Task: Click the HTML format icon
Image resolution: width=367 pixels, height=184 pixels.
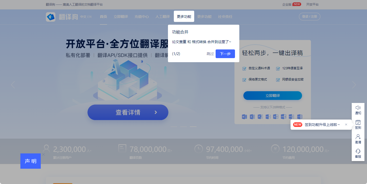Action: coord(276,117)
